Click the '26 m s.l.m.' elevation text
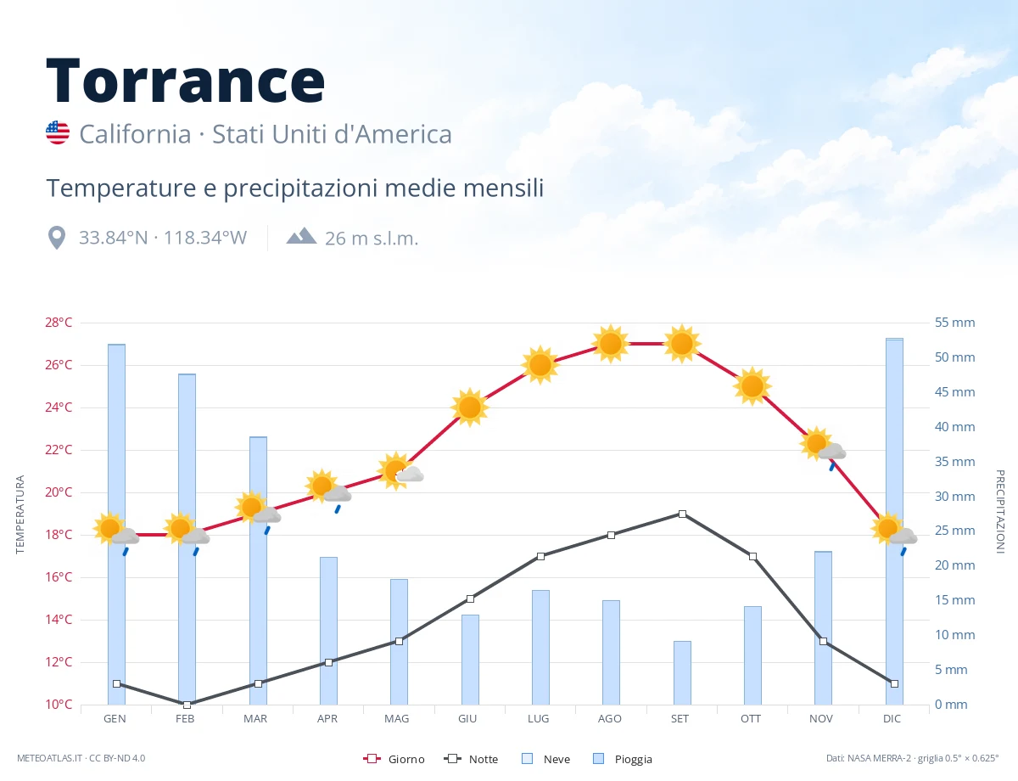 click(x=372, y=238)
